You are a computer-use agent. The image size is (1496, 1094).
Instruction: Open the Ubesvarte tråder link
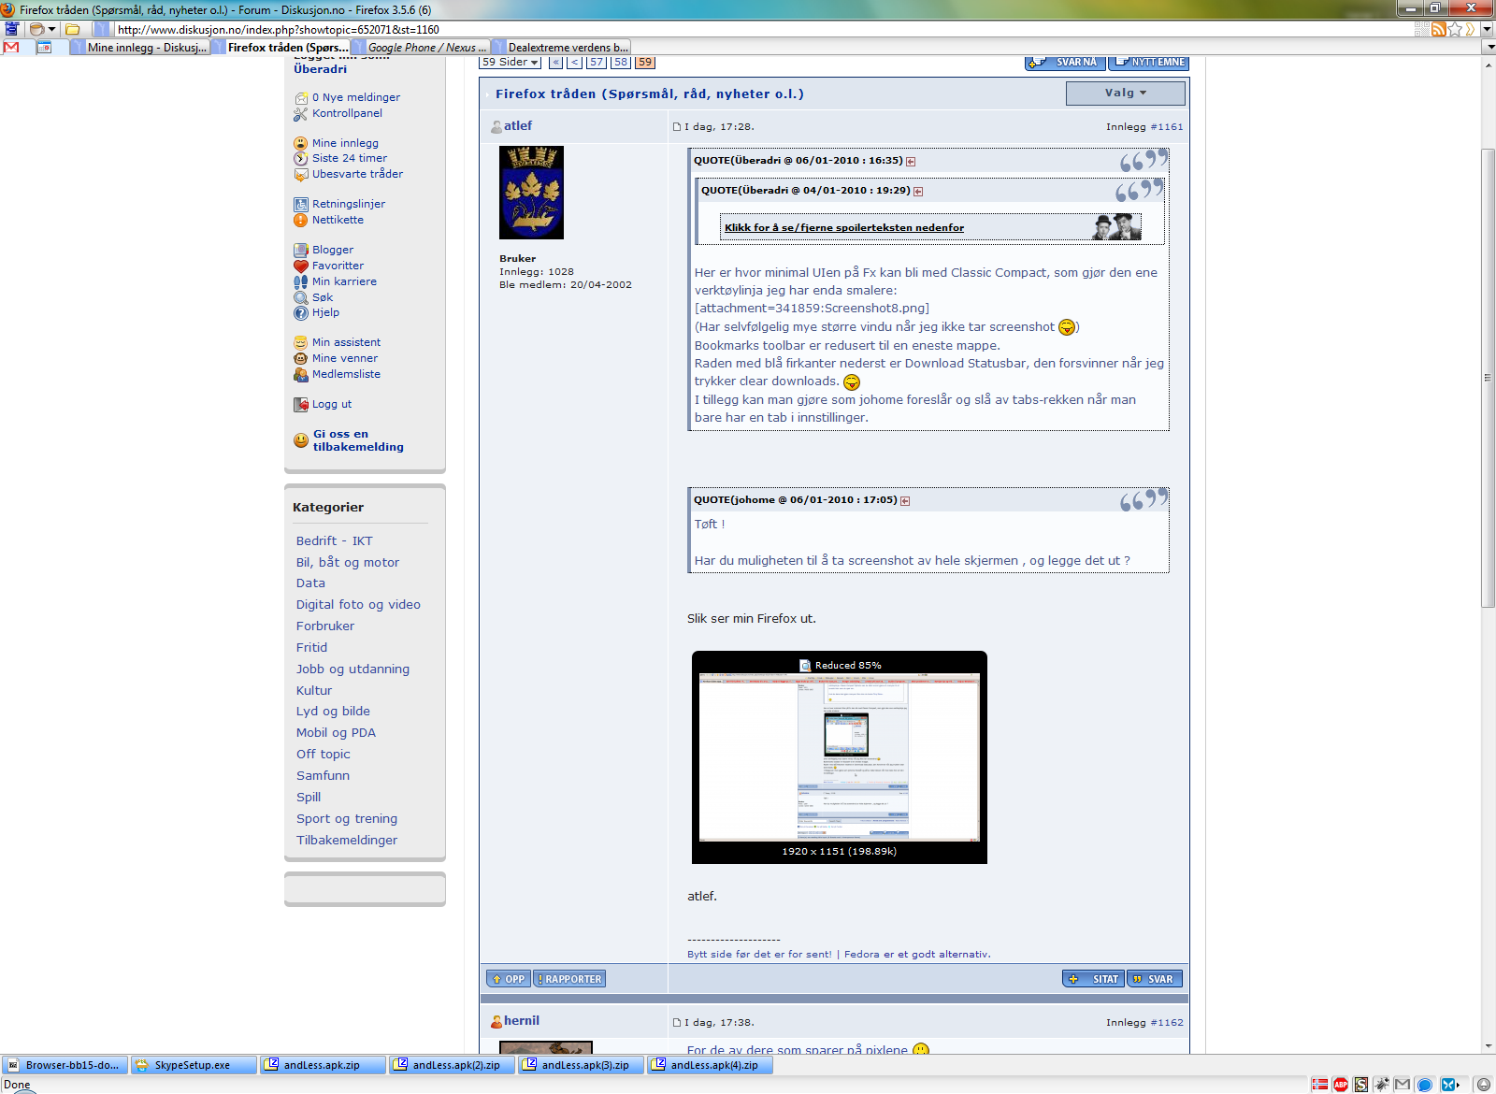pyautogui.click(x=357, y=174)
